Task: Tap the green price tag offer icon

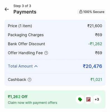Action: click(80, 99)
